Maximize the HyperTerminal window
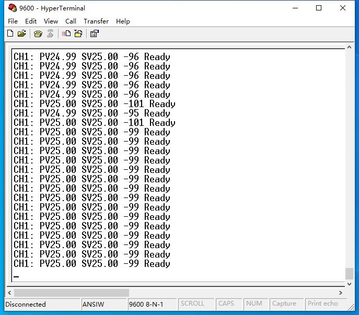This screenshot has width=359, height=315. tap(319, 8)
